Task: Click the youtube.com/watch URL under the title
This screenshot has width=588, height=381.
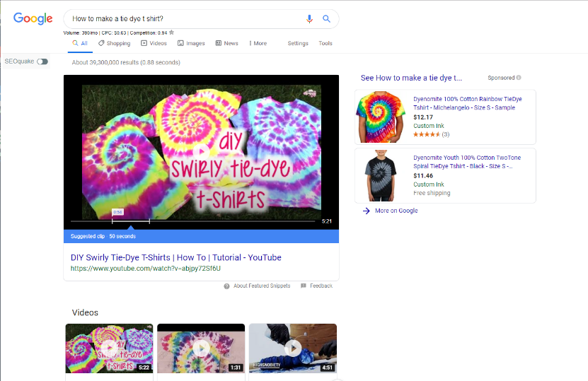Action: pos(146,269)
